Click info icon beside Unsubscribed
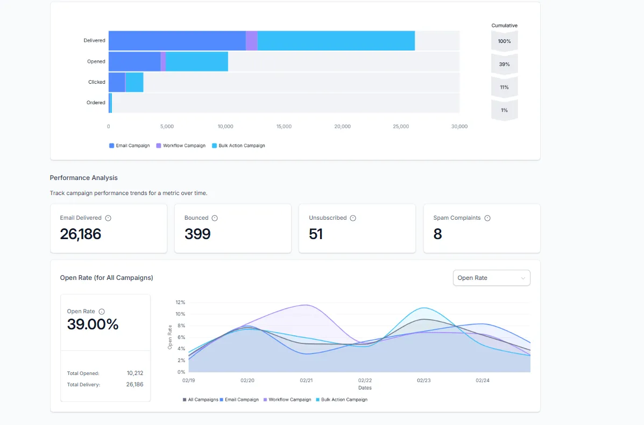 [353, 218]
